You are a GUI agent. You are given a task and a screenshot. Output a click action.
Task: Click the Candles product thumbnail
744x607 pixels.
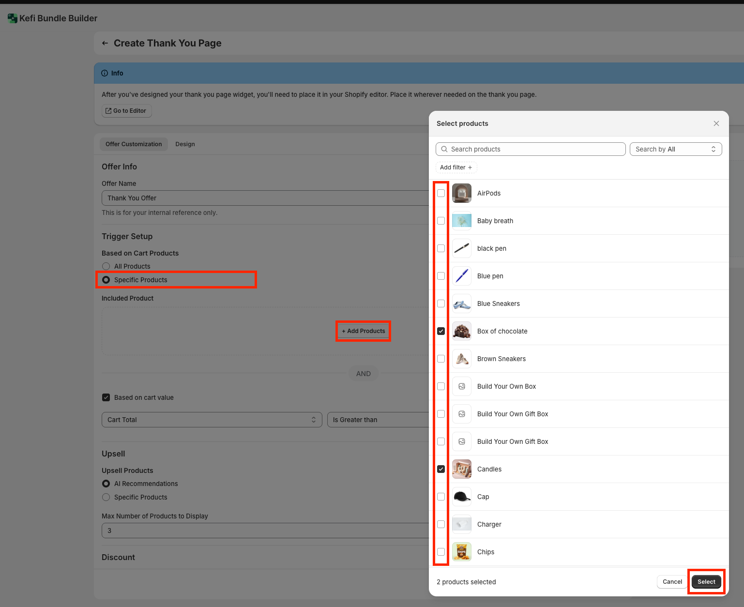tap(462, 469)
